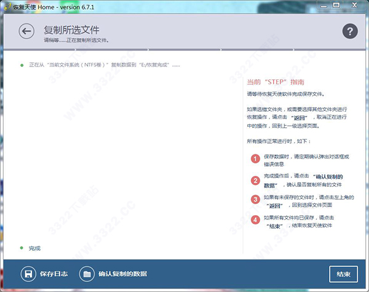
Task: Click the 请等待恢复天使软件完成保存文件 text
Action: pyautogui.click(x=286, y=94)
